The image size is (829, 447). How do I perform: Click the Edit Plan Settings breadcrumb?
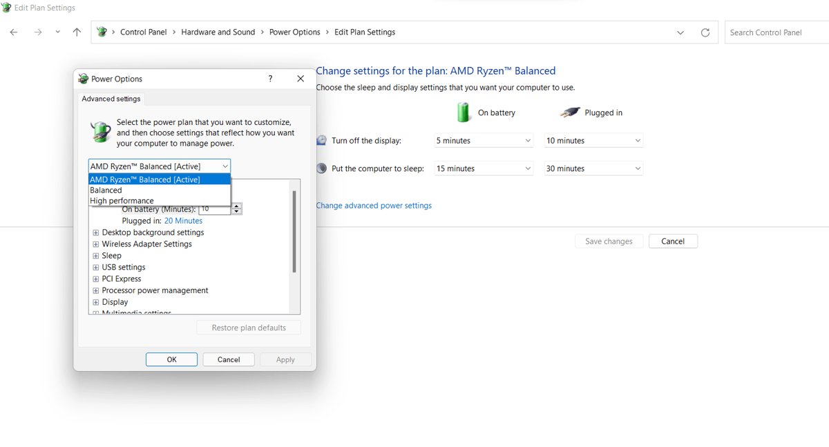(365, 32)
